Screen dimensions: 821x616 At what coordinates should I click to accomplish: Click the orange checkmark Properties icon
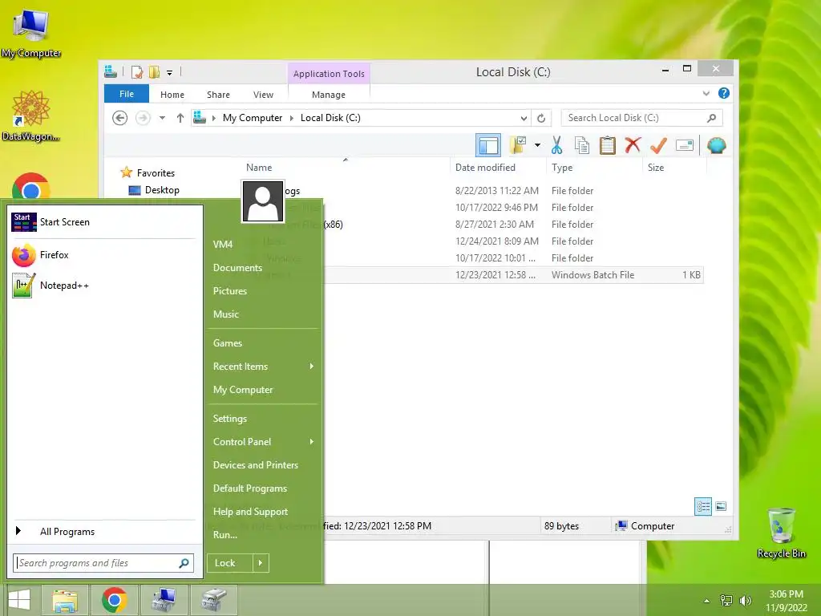[658, 145]
